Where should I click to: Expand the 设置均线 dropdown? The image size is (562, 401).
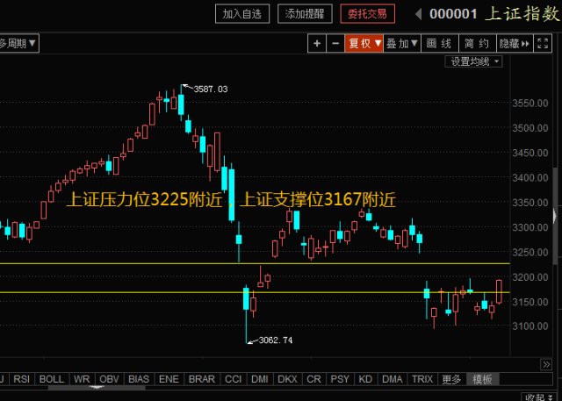click(x=474, y=61)
